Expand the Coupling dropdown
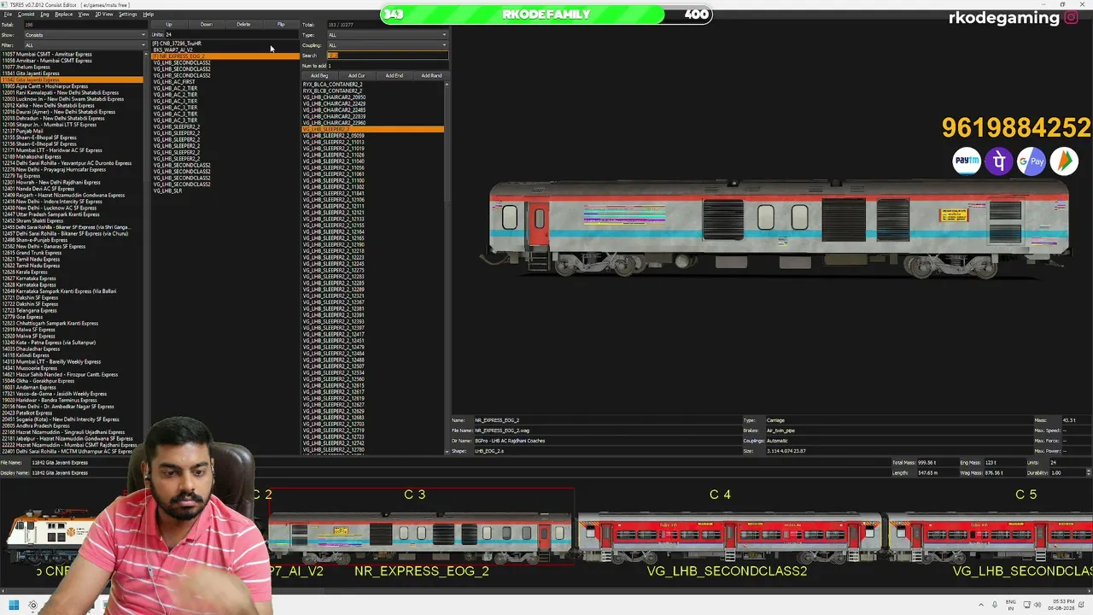1093x615 pixels. click(x=387, y=45)
